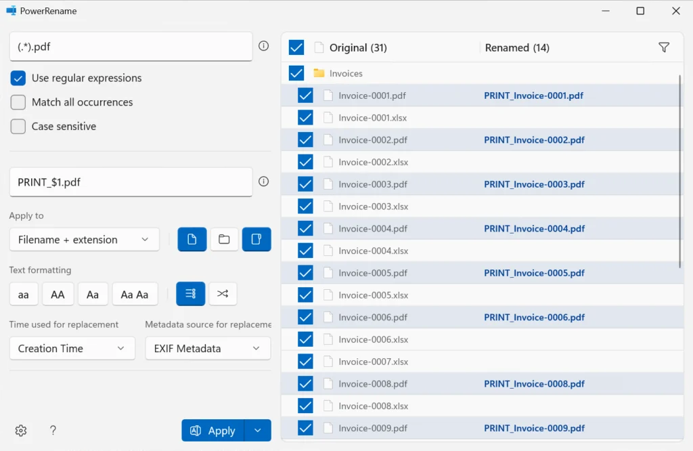Image resolution: width=693 pixels, height=451 pixels.
Task: Toggle the Enumerate items button
Action: point(190,294)
